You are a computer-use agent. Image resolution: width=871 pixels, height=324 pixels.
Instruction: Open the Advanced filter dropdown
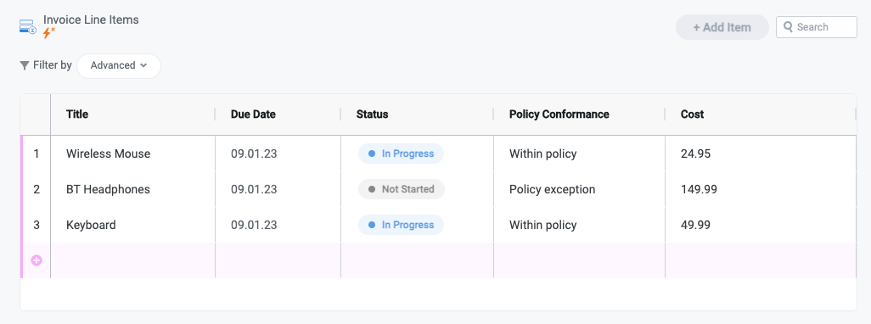pos(119,65)
